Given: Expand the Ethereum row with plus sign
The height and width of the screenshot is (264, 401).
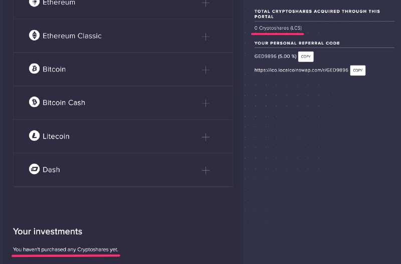Looking at the screenshot, I should (206, 3).
